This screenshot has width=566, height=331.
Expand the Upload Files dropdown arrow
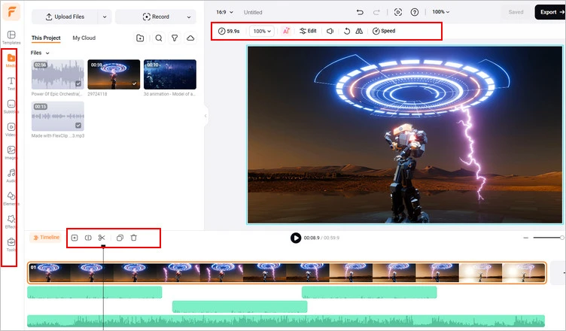tap(105, 17)
